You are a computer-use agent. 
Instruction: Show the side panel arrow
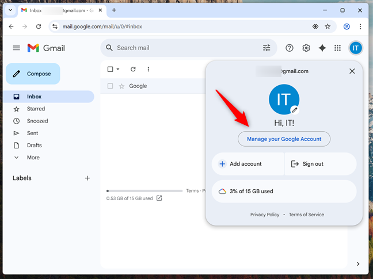358,264
